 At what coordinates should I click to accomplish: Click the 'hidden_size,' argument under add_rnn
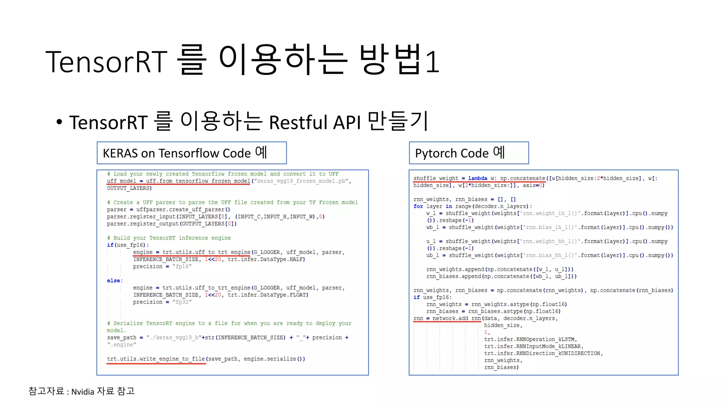click(503, 325)
